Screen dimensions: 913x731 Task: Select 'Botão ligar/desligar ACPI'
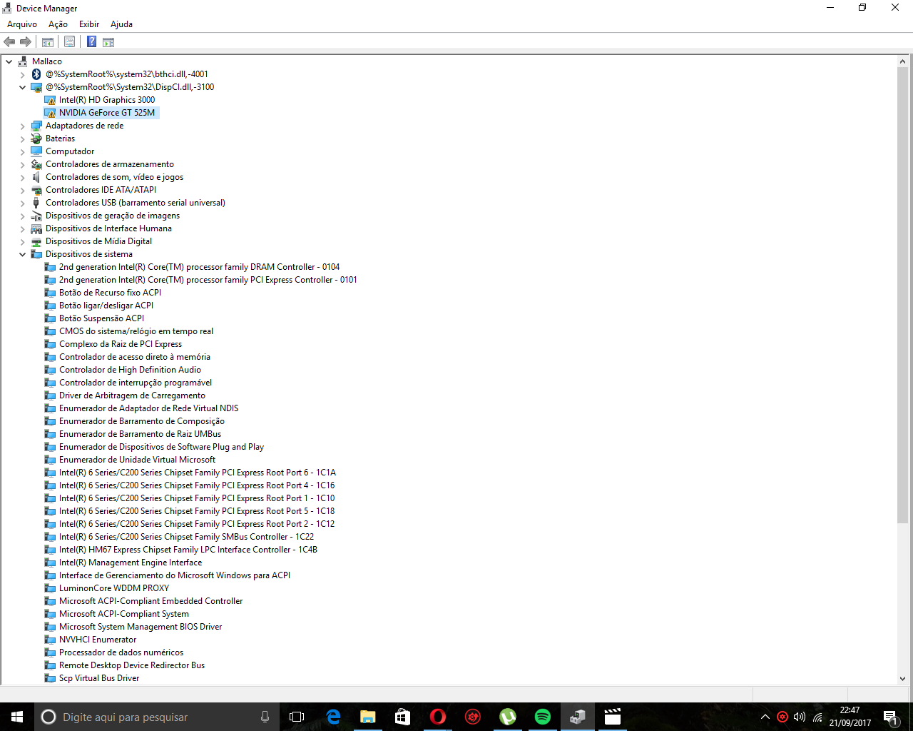tap(106, 306)
